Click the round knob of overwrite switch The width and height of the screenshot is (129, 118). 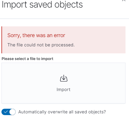click(x=12, y=112)
